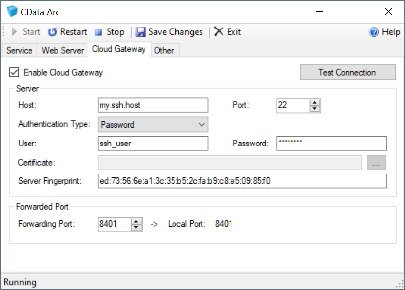This screenshot has height=290, width=405.
Task: Focus the User input field
Action: click(x=153, y=144)
